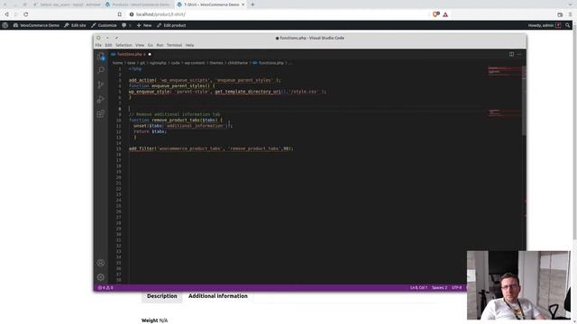
Task: Click the code minimap in the editor
Action: pyautogui.click(x=504, y=90)
